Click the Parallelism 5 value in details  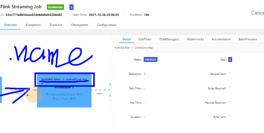pyautogui.click(x=145, y=74)
